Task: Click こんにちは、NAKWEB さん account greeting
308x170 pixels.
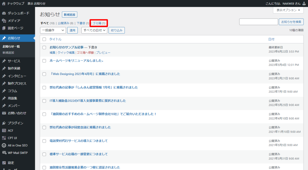Action: tap(283, 4)
